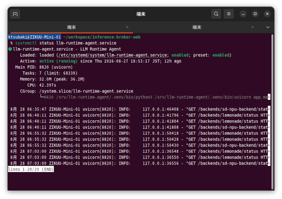Screen dimensions: 282x199
Task: Click the CGroup /system.slice/llm-runtime-agent.service path
Action: click(x=86, y=91)
